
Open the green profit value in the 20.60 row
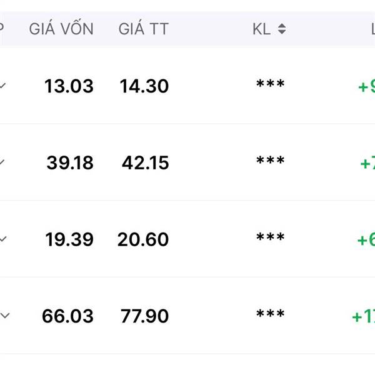[366, 240]
